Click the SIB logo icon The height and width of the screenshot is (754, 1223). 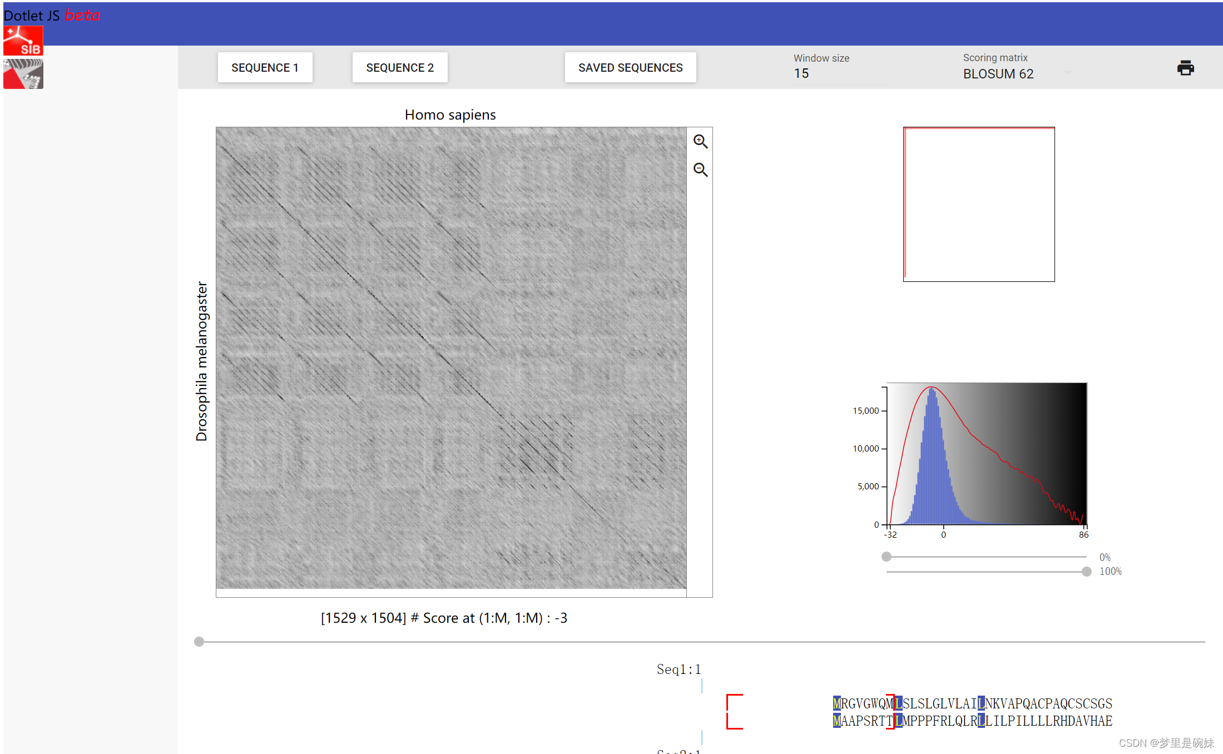pyautogui.click(x=23, y=41)
